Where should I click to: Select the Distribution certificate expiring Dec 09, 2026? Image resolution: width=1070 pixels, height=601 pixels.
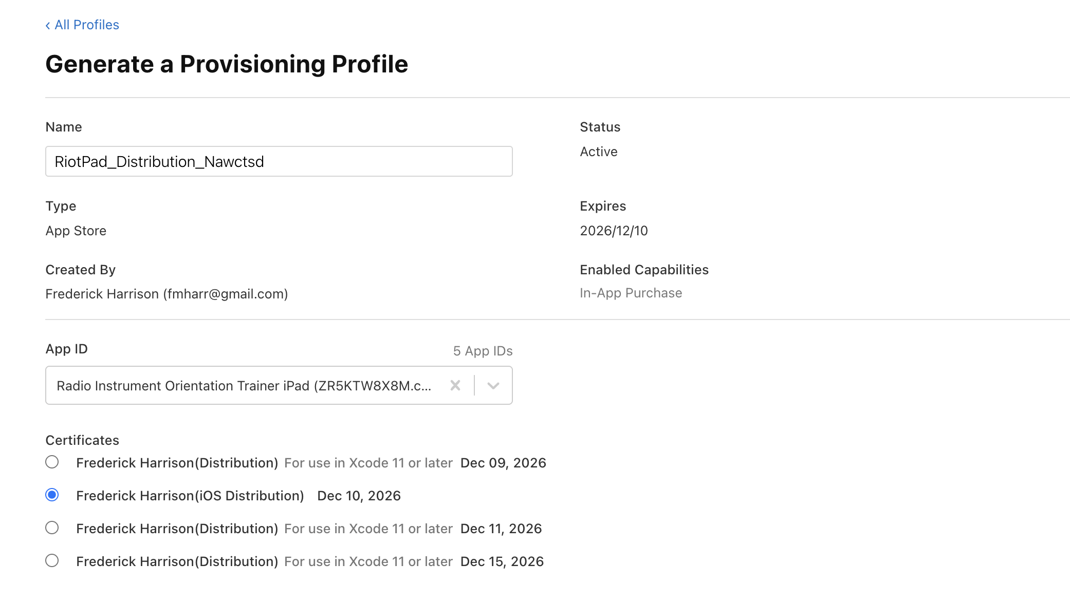(52, 462)
